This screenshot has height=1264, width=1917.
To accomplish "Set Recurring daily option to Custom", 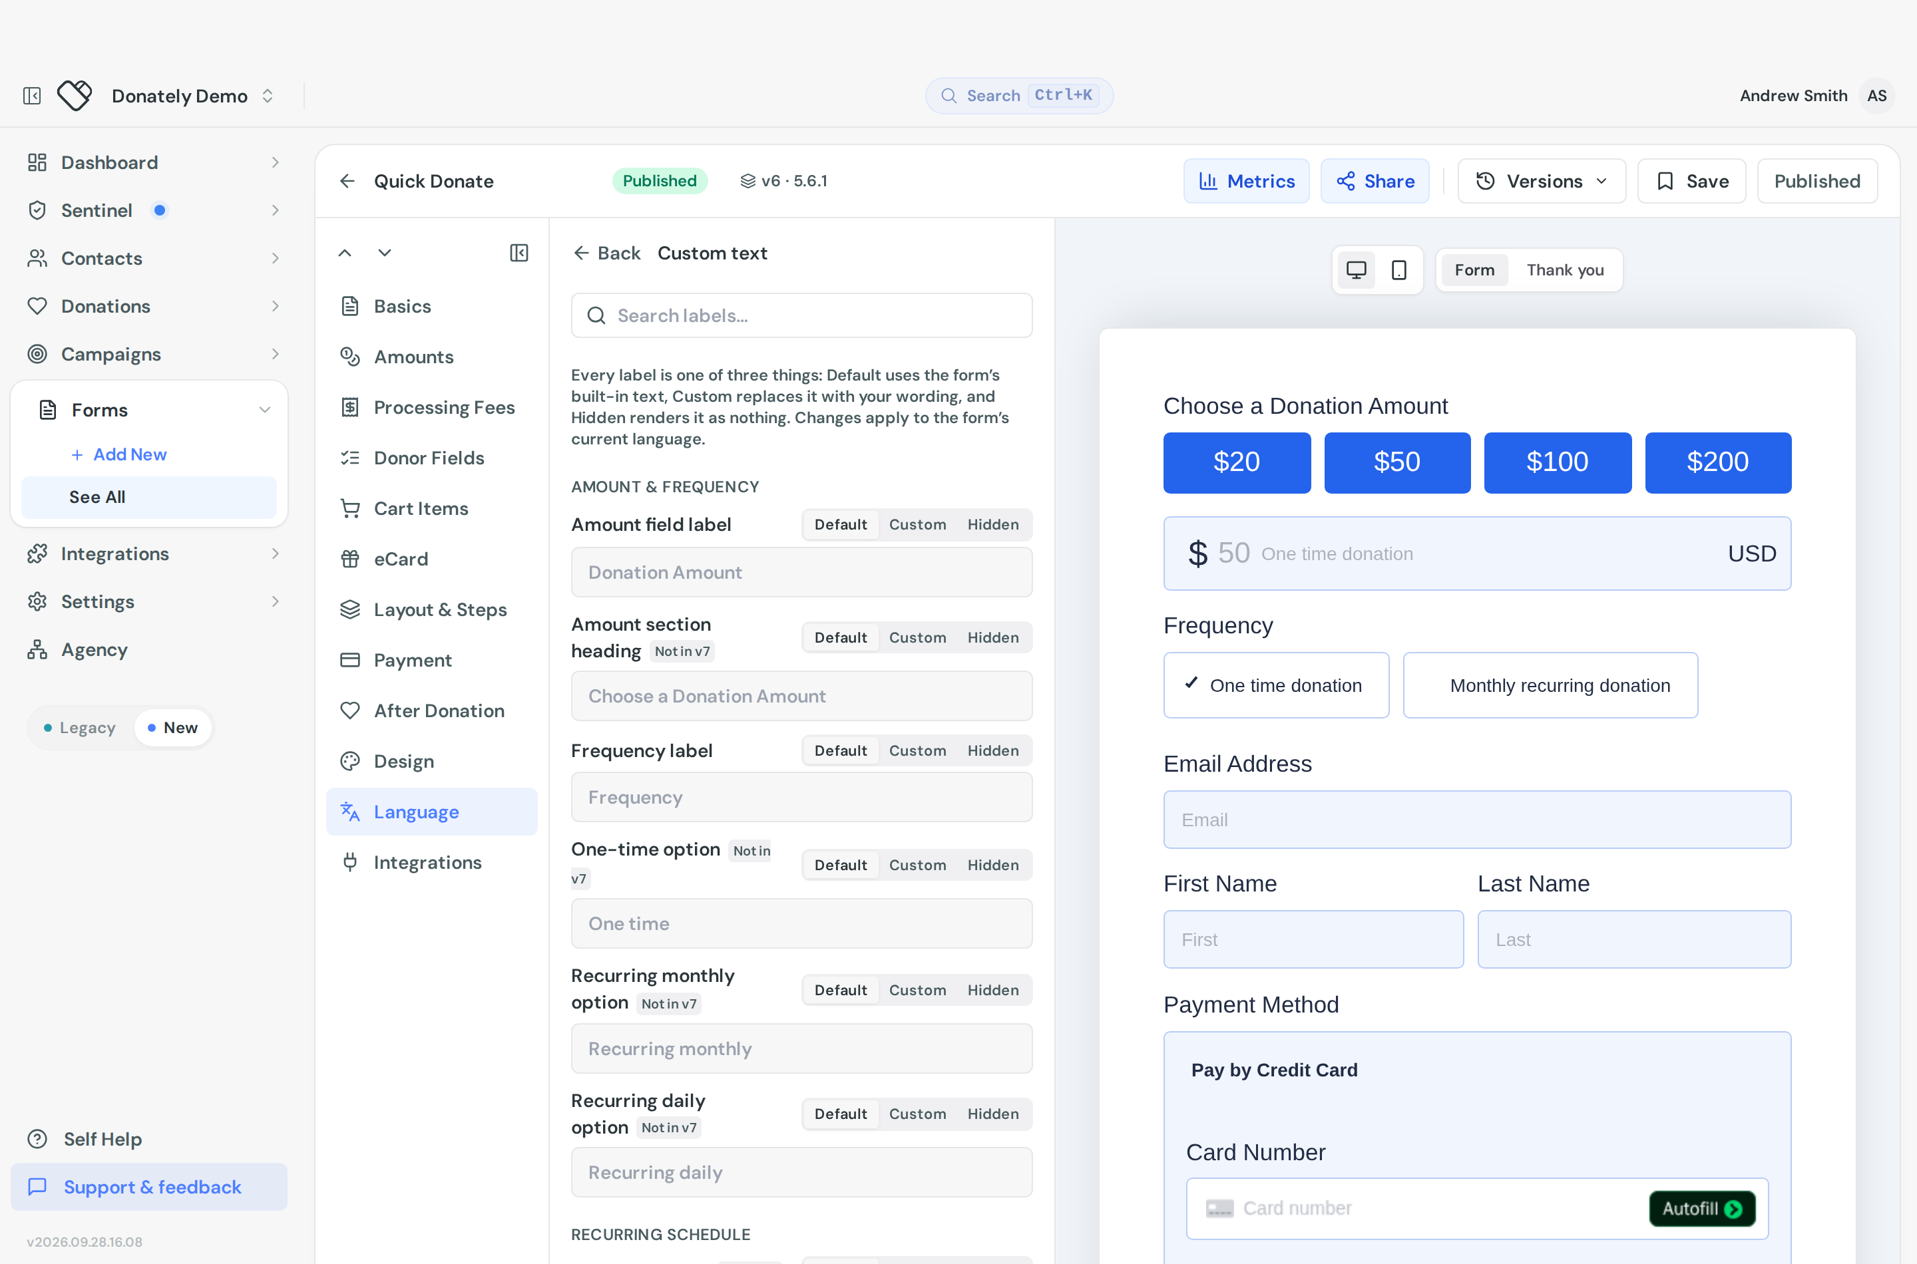I will click(x=917, y=1114).
